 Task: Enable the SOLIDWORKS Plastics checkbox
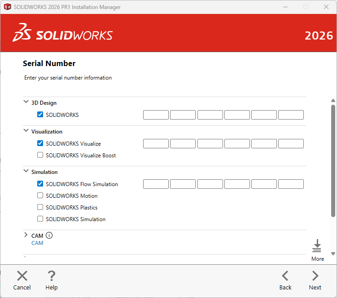click(x=40, y=207)
